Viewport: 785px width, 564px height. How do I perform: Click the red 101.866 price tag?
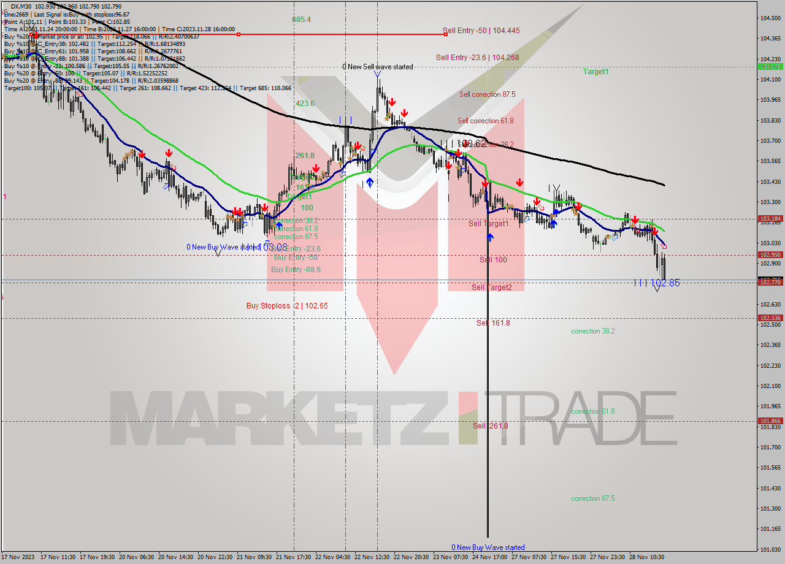[770, 421]
